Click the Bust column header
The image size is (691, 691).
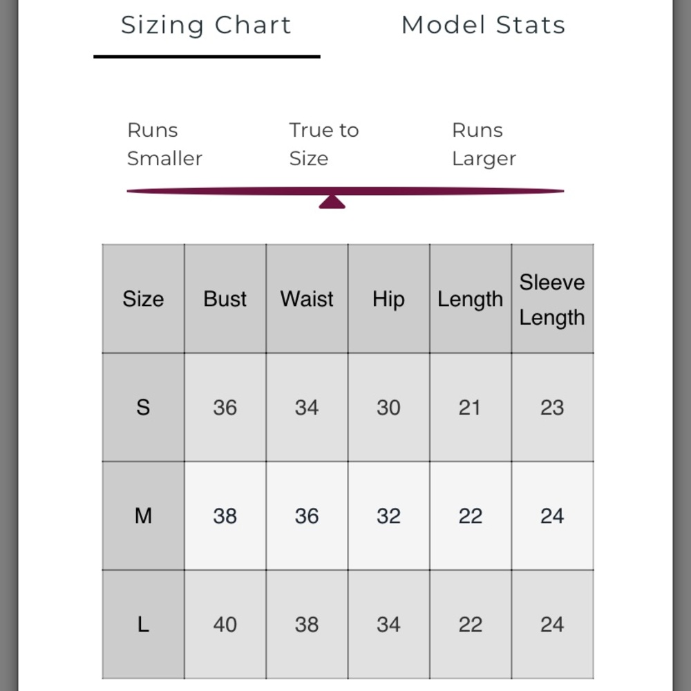click(x=225, y=299)
